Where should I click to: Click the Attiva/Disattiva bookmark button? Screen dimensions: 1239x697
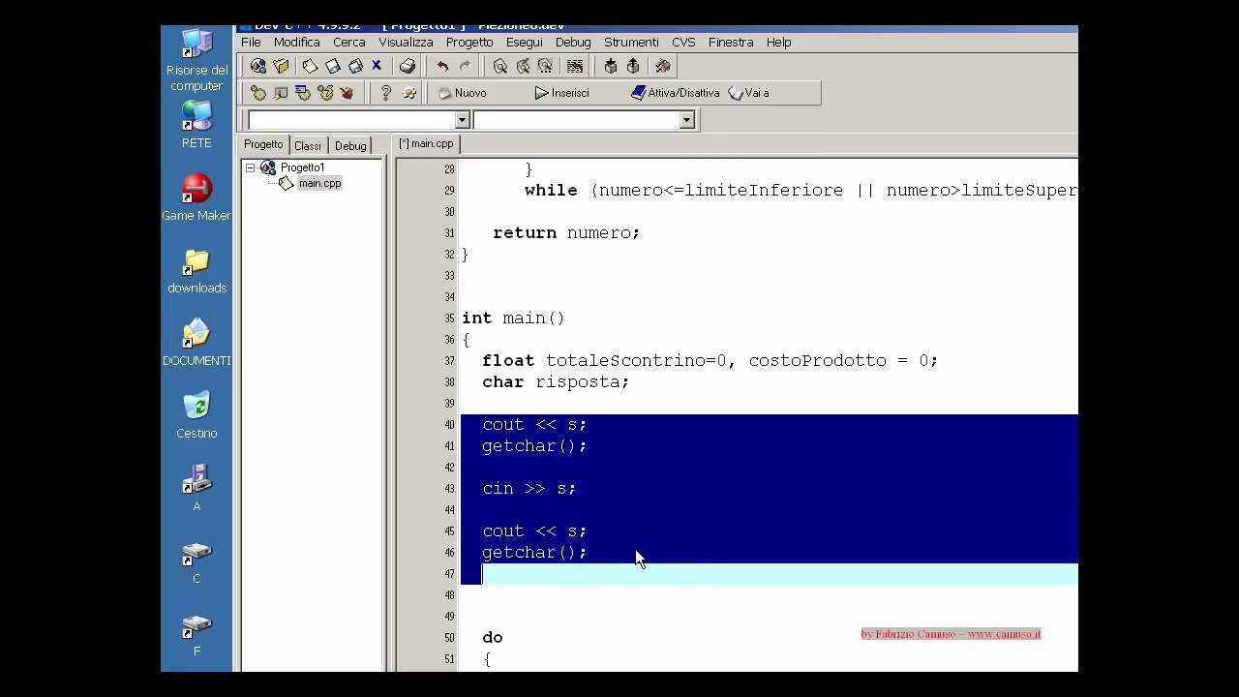(675, 93)
